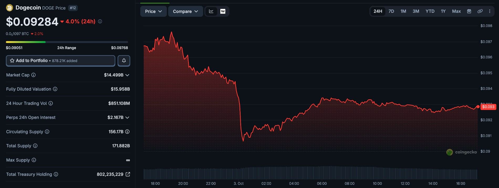Select the 1Y time range tab

[x=443, y=11]
